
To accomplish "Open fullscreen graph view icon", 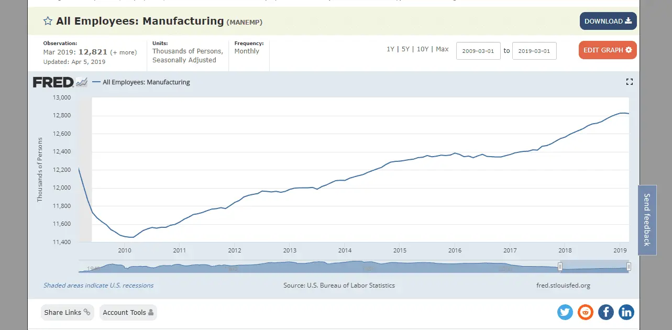I will (x=630, y=82).
